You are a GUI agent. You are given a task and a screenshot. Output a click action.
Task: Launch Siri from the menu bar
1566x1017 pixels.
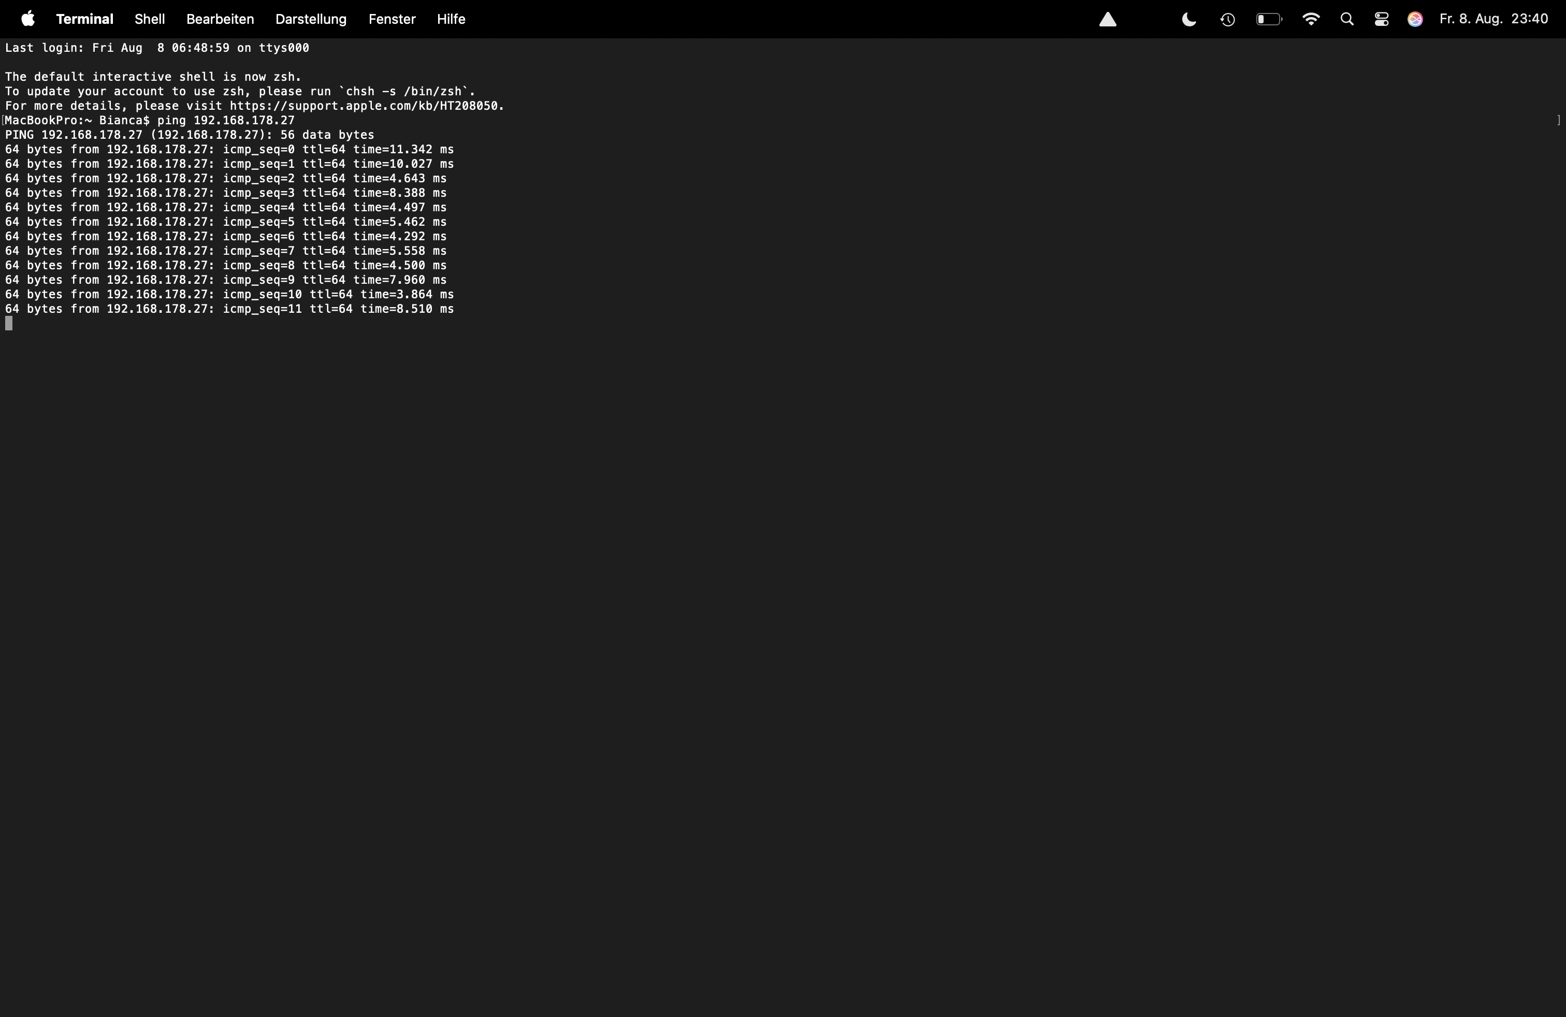click(1415, 20)
